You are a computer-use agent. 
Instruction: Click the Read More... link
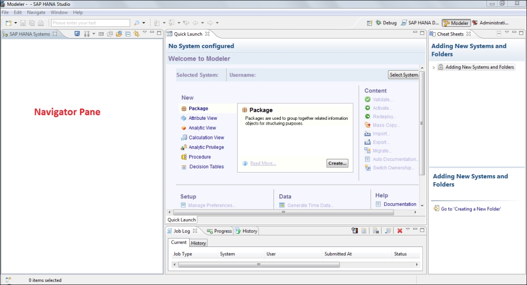[x=263, y=163]
